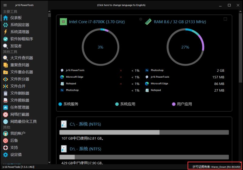Maximize the jv16 PowerTools window
The height and width of the screenshot is (170, 243).
point(229,5)
